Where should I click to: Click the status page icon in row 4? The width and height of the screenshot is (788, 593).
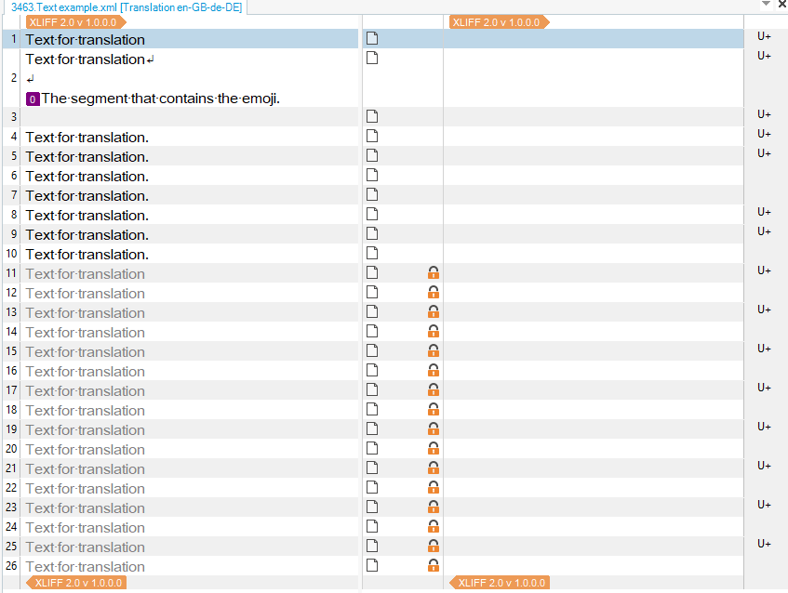(372, 136)
